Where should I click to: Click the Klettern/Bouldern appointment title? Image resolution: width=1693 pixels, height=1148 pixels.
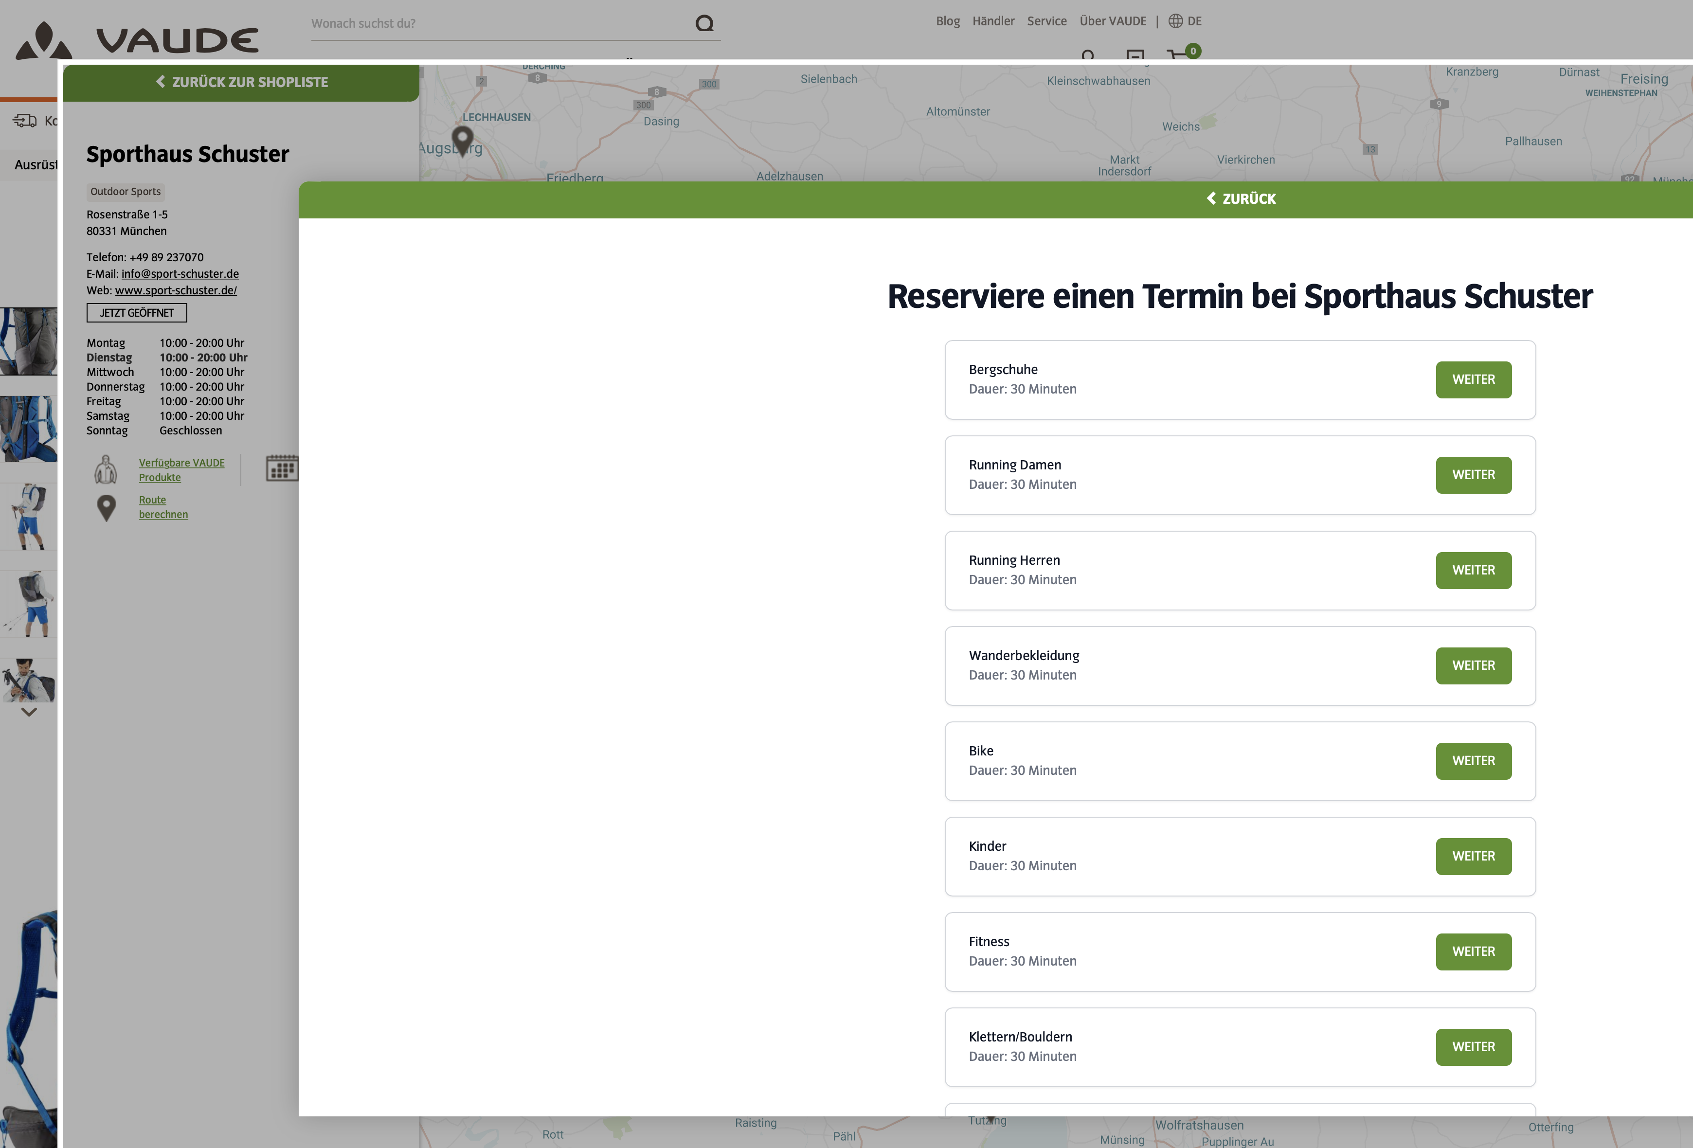click(x=1020, y=1037)
